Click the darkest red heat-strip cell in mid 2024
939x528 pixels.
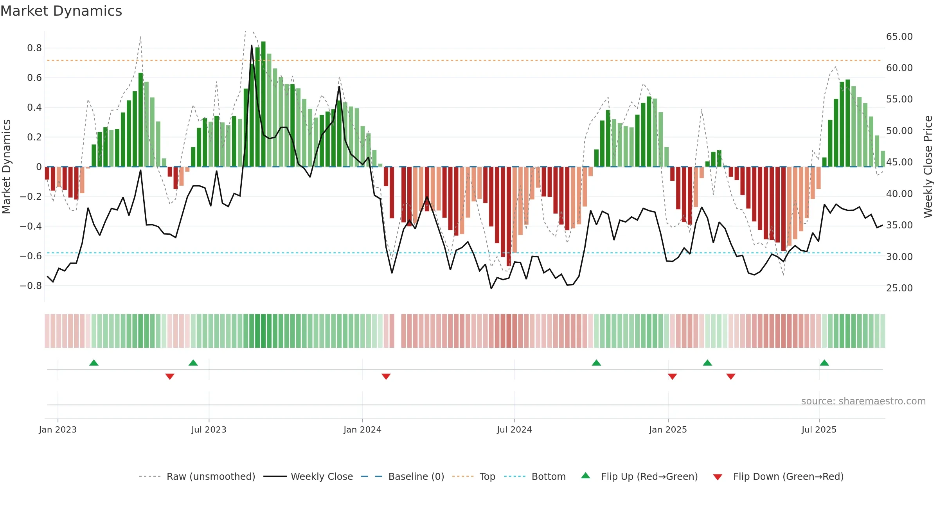point(509,331)
